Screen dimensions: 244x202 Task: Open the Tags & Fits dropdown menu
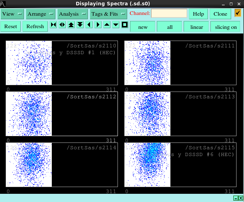tap(108, 14)
